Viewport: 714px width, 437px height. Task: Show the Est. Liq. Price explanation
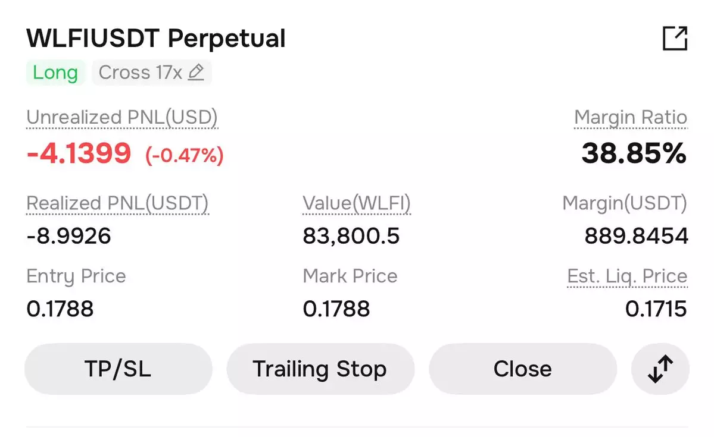coord(626,276)
